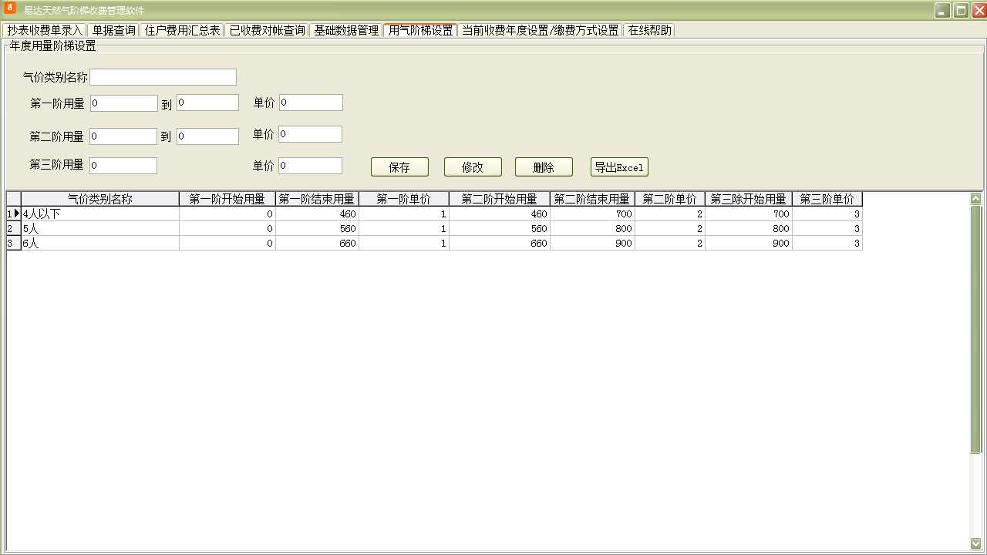The width and height of the screenshot is (987, 555).
Task: Switch to the 单据查询 tab
Action: (113, 30)
